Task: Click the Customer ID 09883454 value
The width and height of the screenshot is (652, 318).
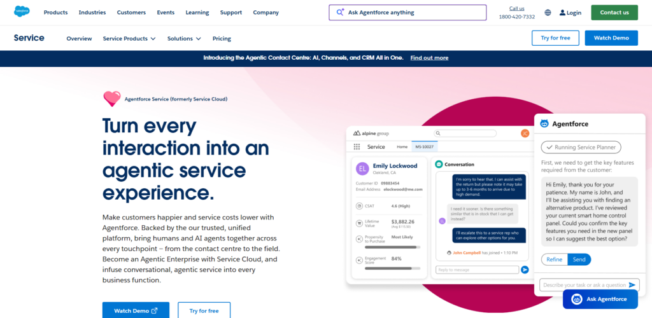Action: pos(390,183)
